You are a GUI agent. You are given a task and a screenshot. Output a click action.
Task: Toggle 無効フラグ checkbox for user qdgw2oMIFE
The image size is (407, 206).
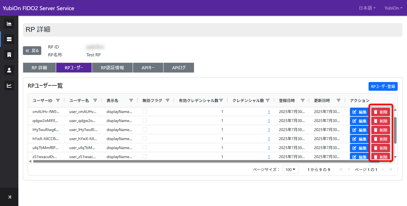145,120
